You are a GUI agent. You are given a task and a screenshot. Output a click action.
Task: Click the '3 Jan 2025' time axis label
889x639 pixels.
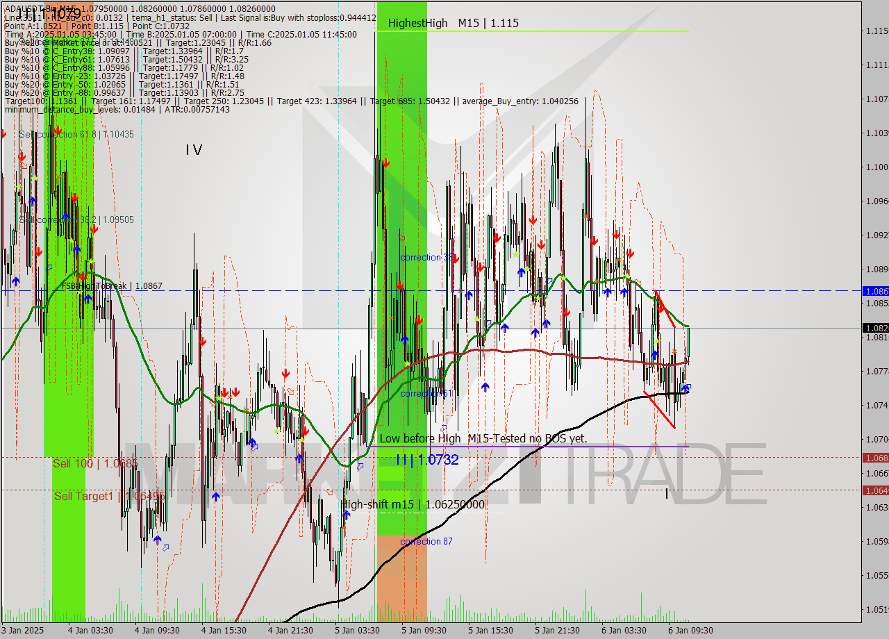pyautogui.click(x=23, y=631)
